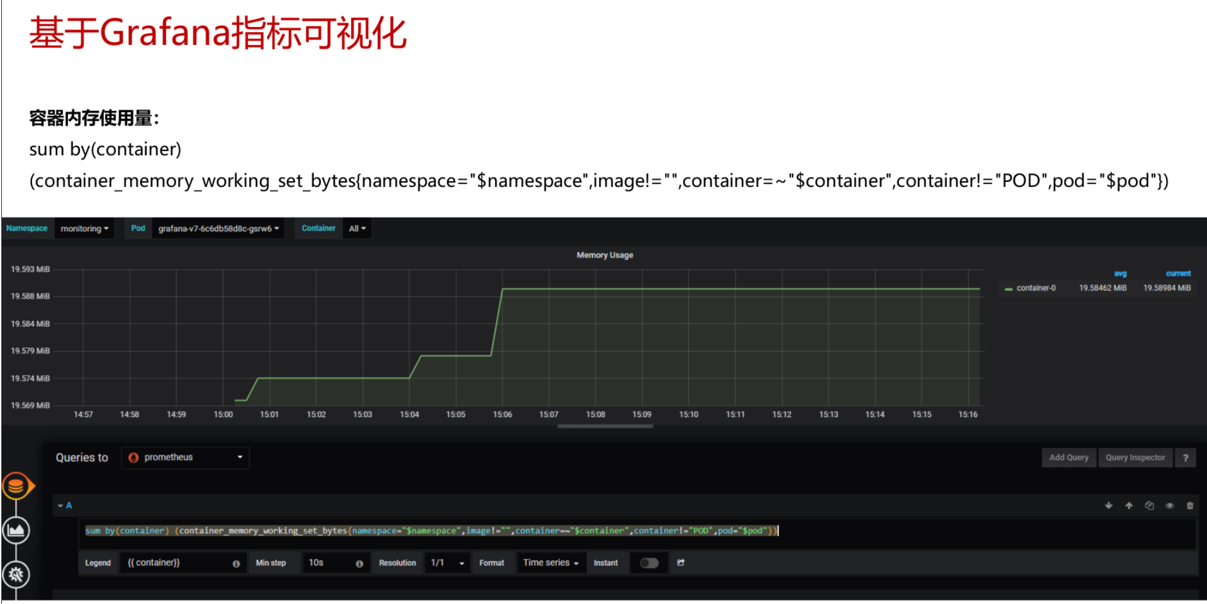Image resolution: width=1207 pixels, height=604 pixels.
Task: Click the Min step info icon
Action: point(359,564)
